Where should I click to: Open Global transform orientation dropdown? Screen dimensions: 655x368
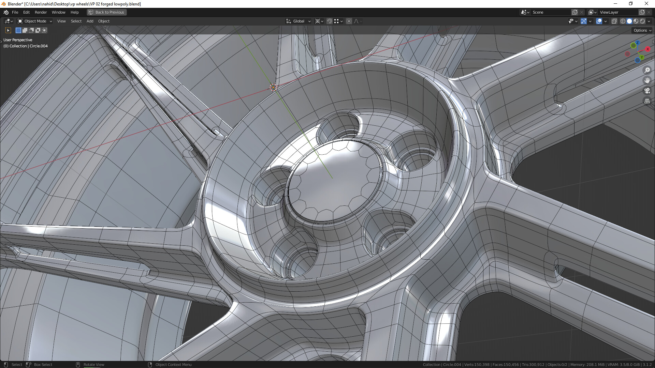click(299, 21)
